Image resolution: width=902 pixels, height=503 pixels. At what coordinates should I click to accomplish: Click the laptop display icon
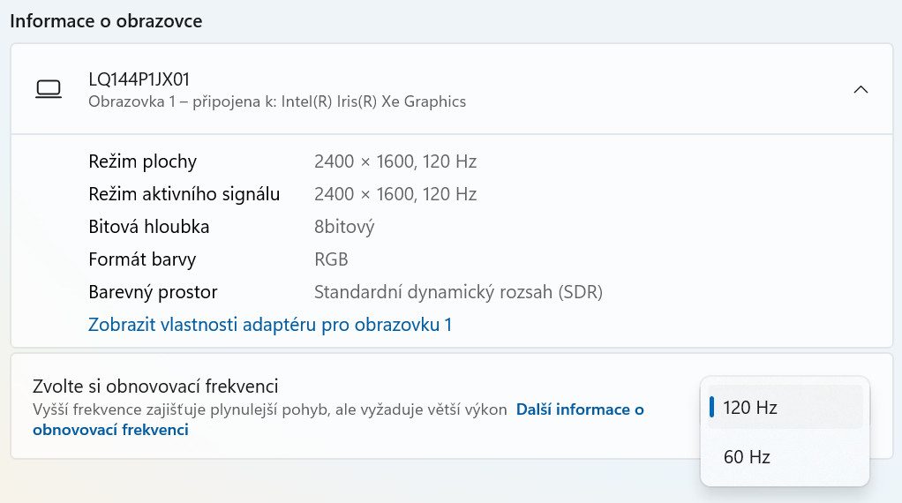pyautogui.click(x=49, y=89)
